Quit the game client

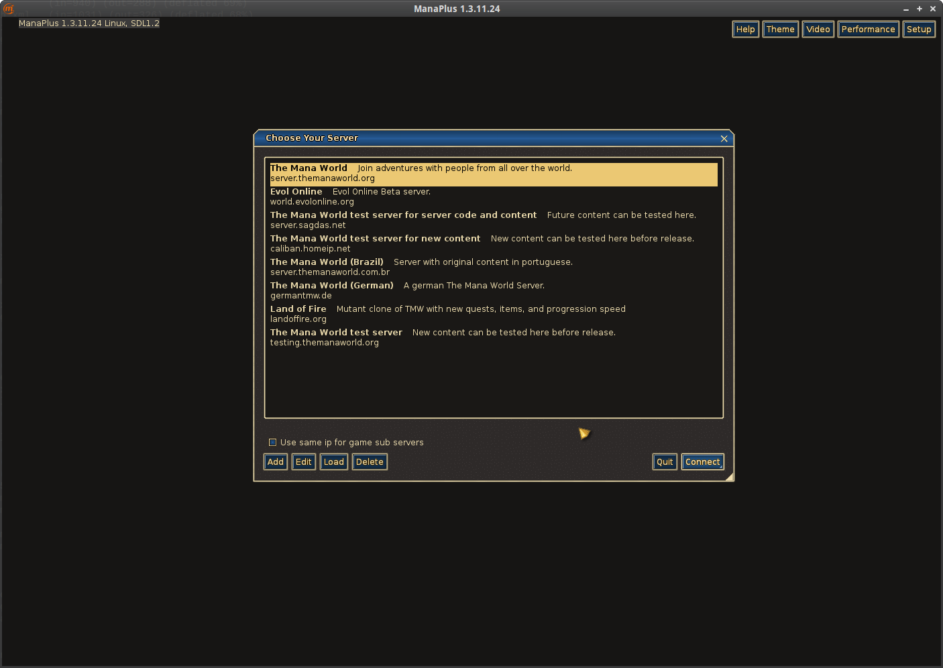click(665, 462)
